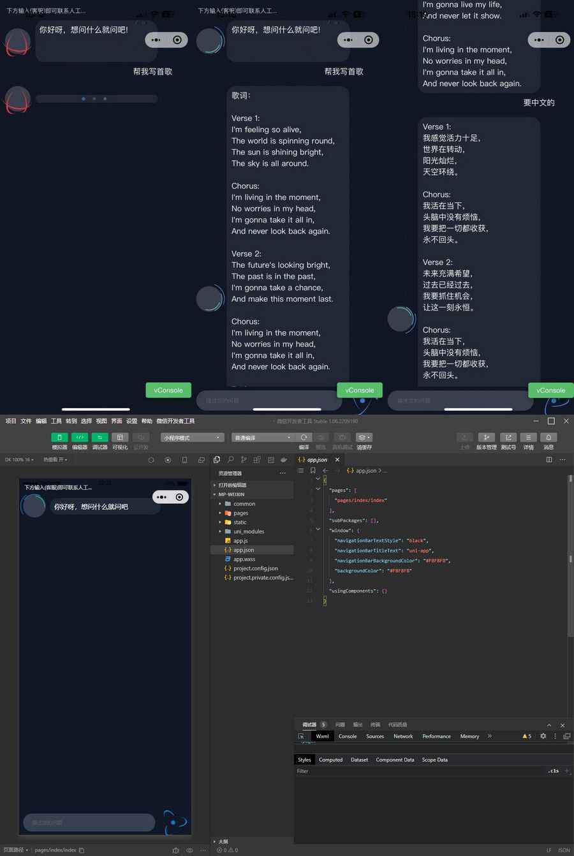Open the 小程序模式 mode dropdown
The image size is (574, 856).
point(192,438)
